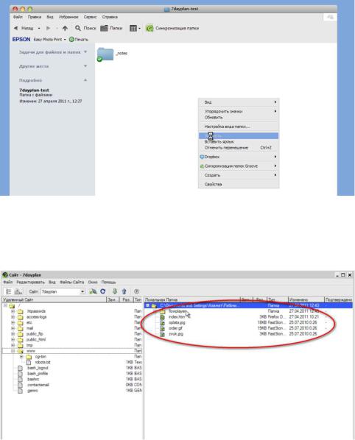The height and width of the screenshot is (440, 355).
Task: Open Создать submenu in context menu
Action: click(x=239, y=175)
